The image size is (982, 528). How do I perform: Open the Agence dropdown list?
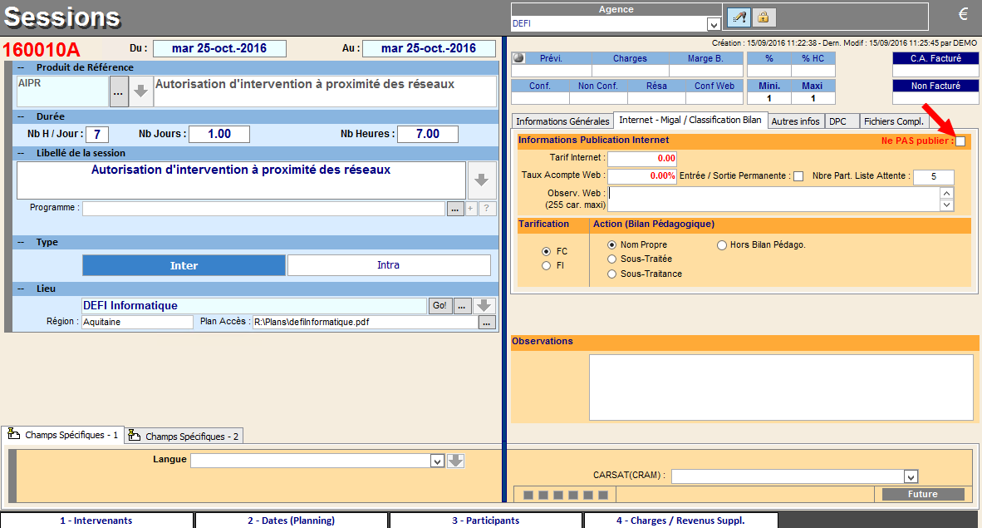[x=712, y=24]
